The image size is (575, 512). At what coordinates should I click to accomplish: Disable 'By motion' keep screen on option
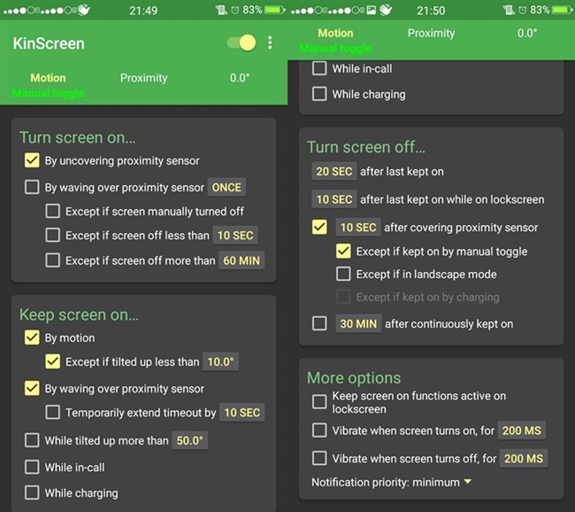[32, 337]
